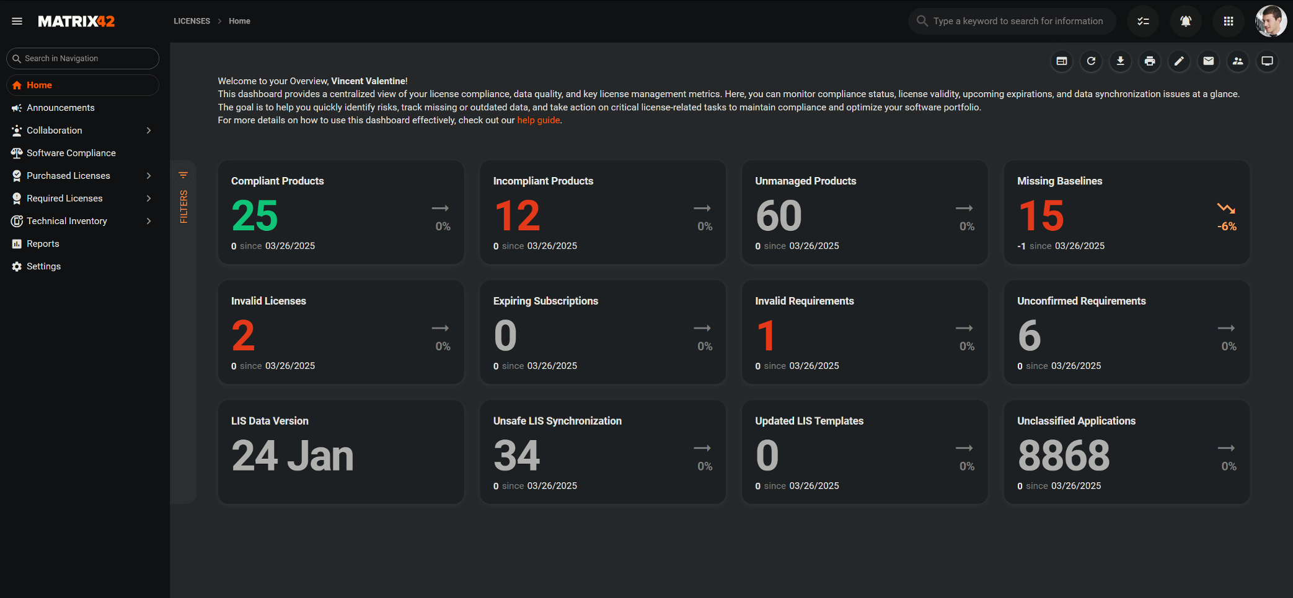Click the envelope mail icon
Image resolution: width=1293 pixels, height=598 pixels.
tap(1208, 61)
